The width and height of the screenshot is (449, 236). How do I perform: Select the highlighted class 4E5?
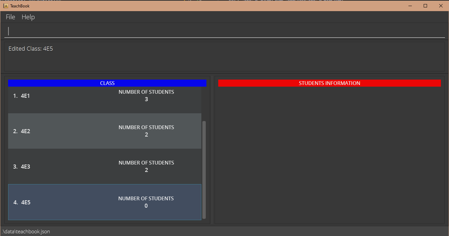point(68,202)
